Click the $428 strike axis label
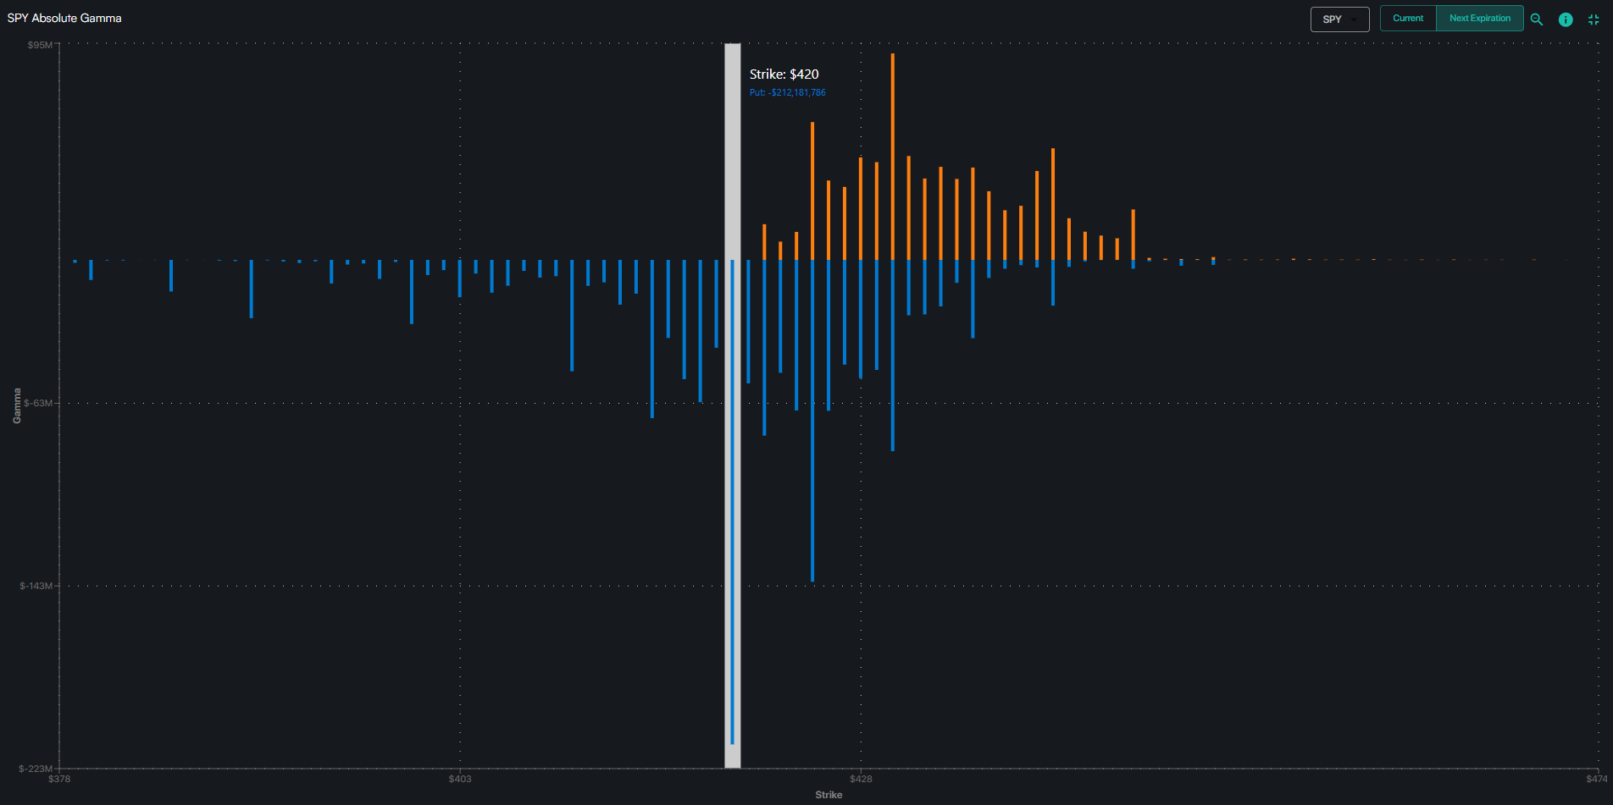This screenshot has width=1613, height=805. [861, 779]
